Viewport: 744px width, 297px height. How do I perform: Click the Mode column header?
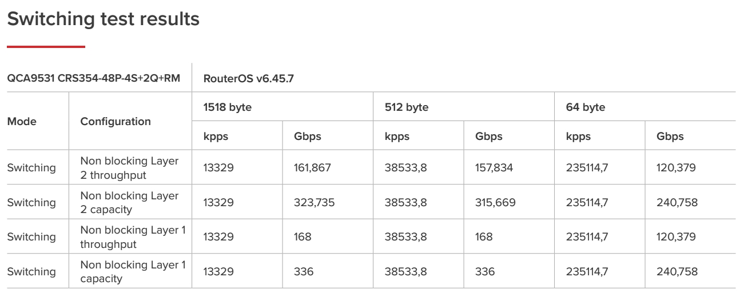coord(22,121)
